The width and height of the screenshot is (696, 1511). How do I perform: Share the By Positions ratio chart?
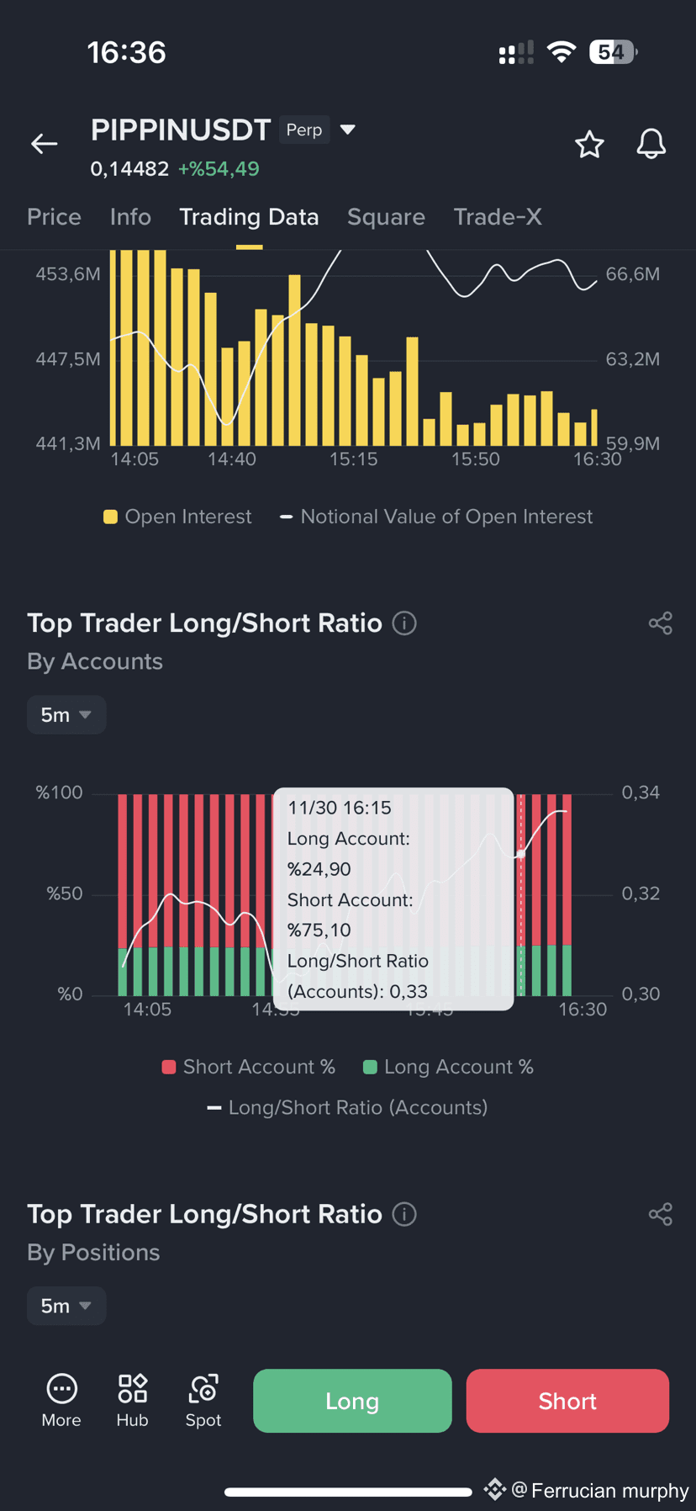pos(661,1214)
